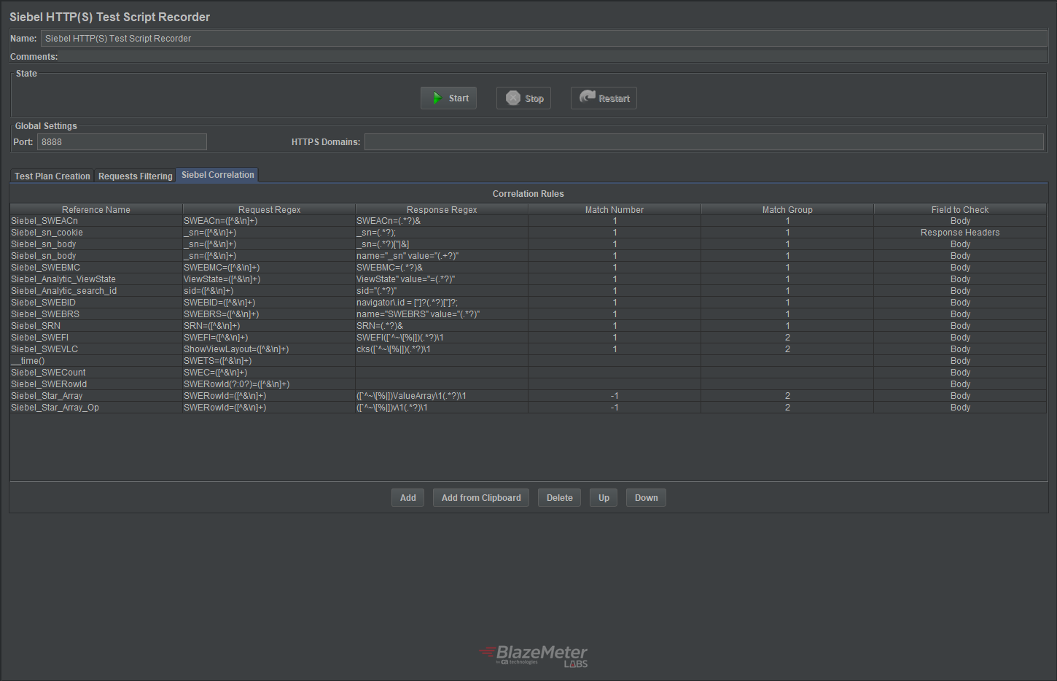Select the Siebel_SWEBRS row
This screenshot has height=681, width=1057.
click(x=528, y=314)
